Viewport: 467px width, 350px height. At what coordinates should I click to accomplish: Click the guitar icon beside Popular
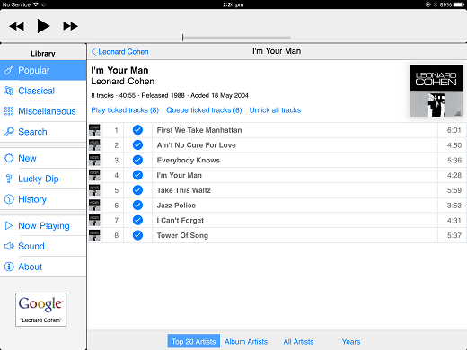(x=9, y=70)
